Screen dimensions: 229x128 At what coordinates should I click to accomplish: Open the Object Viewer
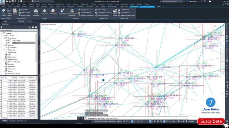click(x=24, y=12)
